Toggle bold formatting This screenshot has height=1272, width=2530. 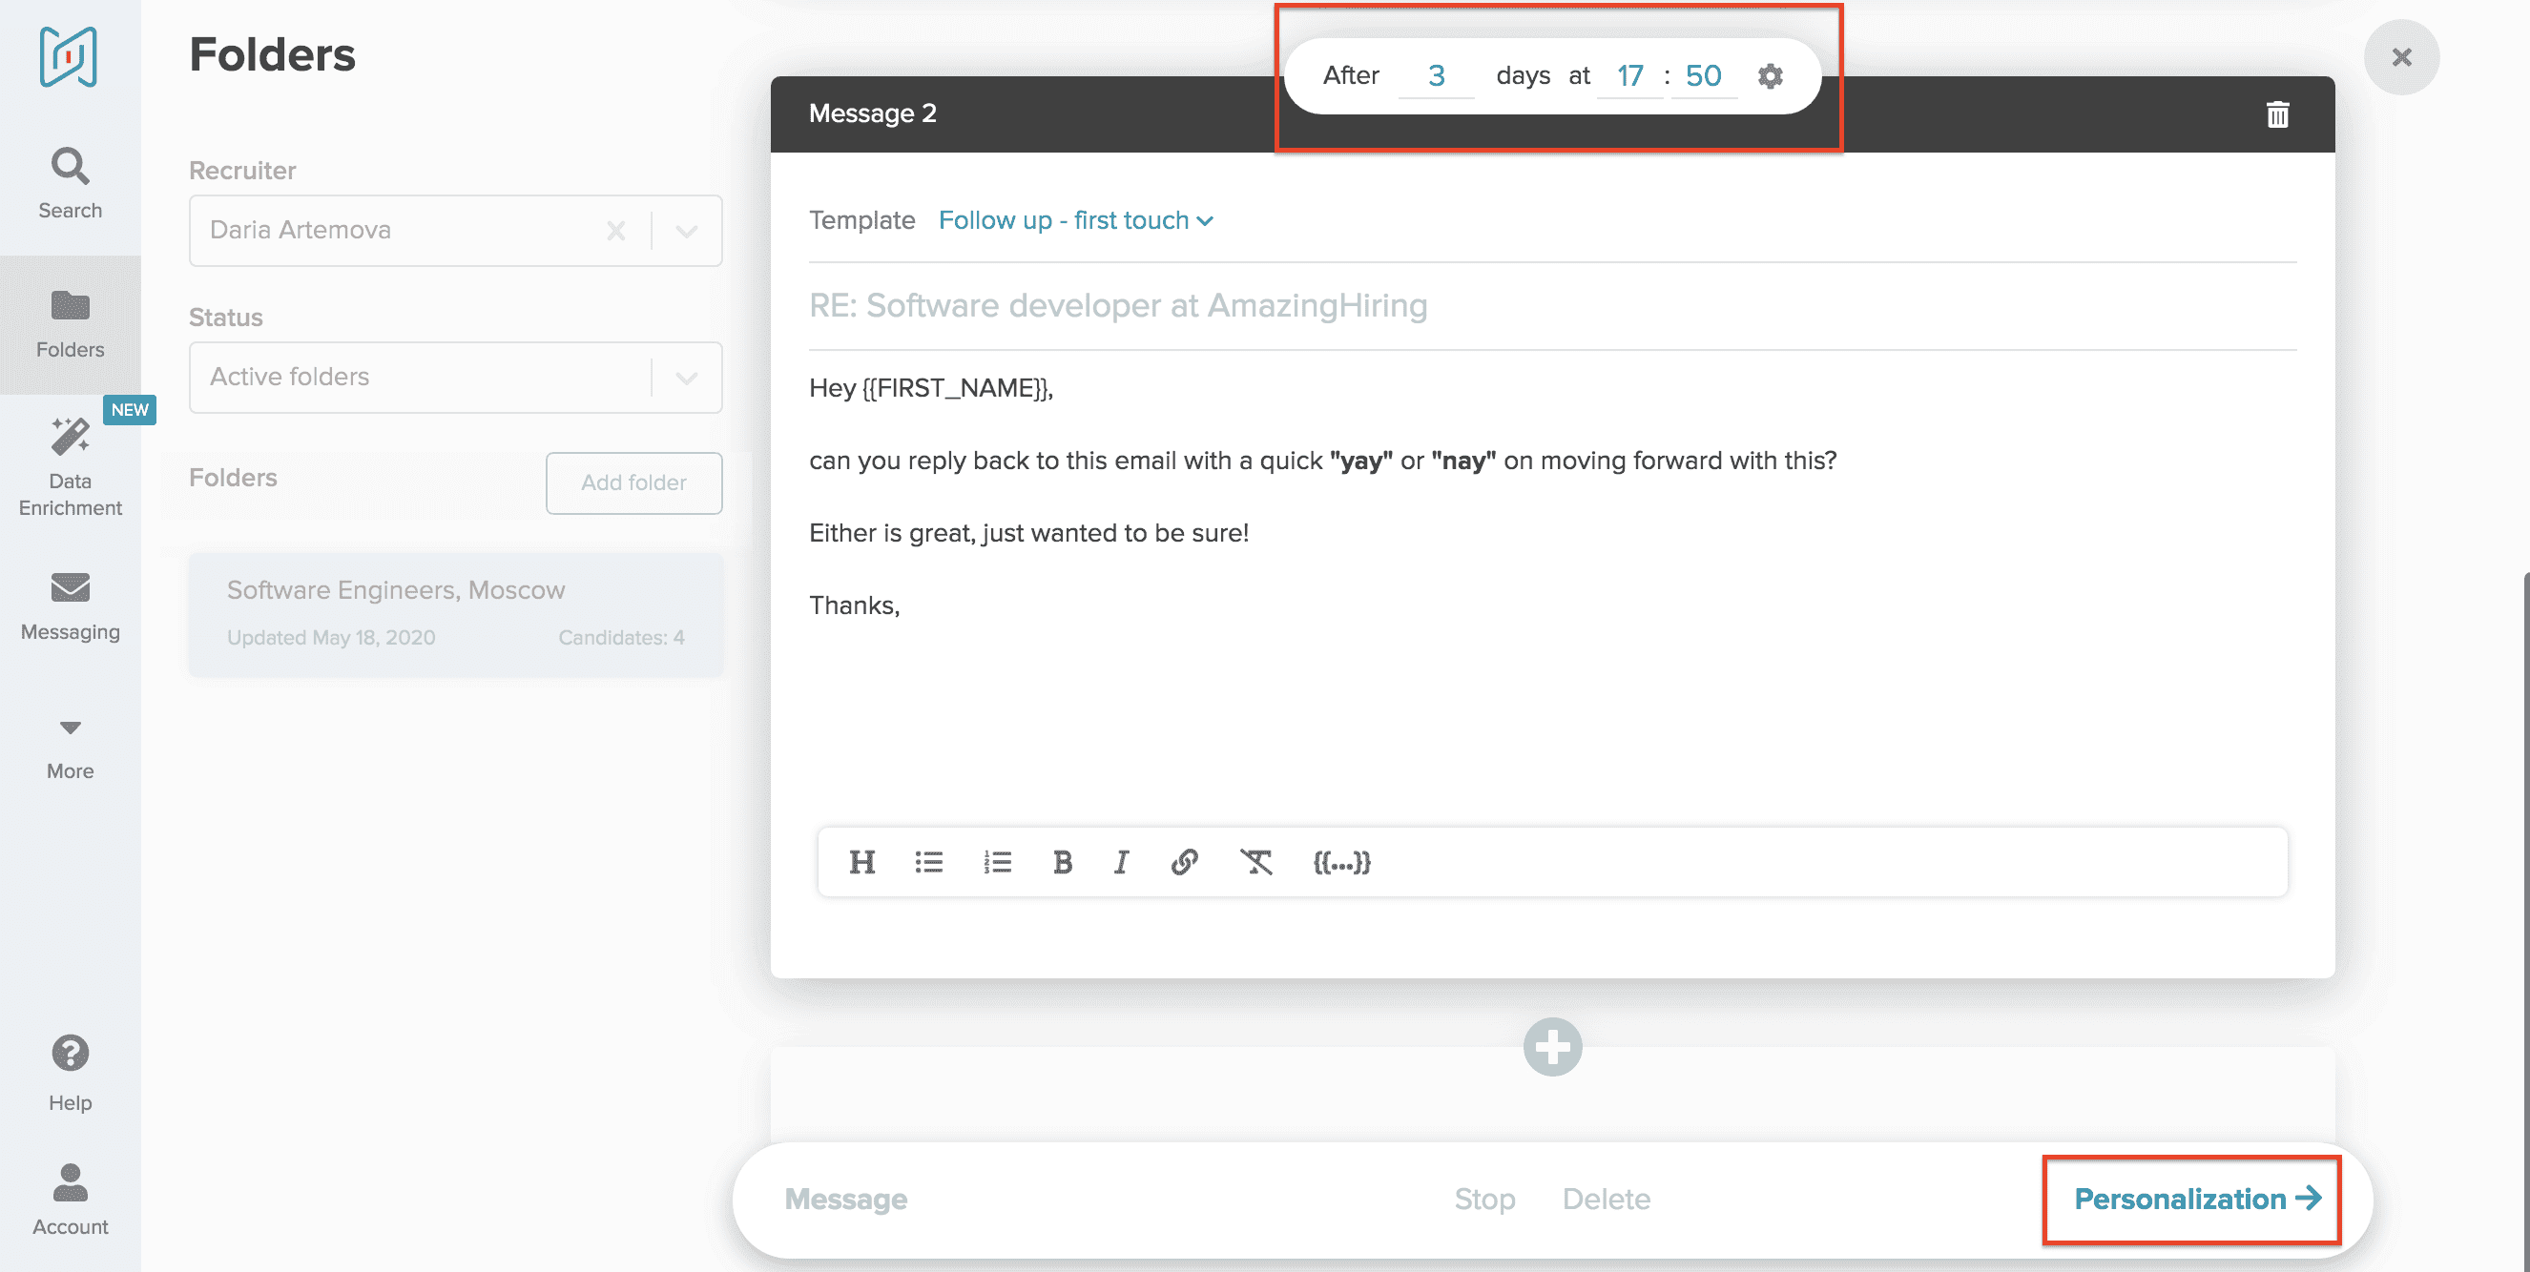pyautogui.click(x=1062, y=862)
